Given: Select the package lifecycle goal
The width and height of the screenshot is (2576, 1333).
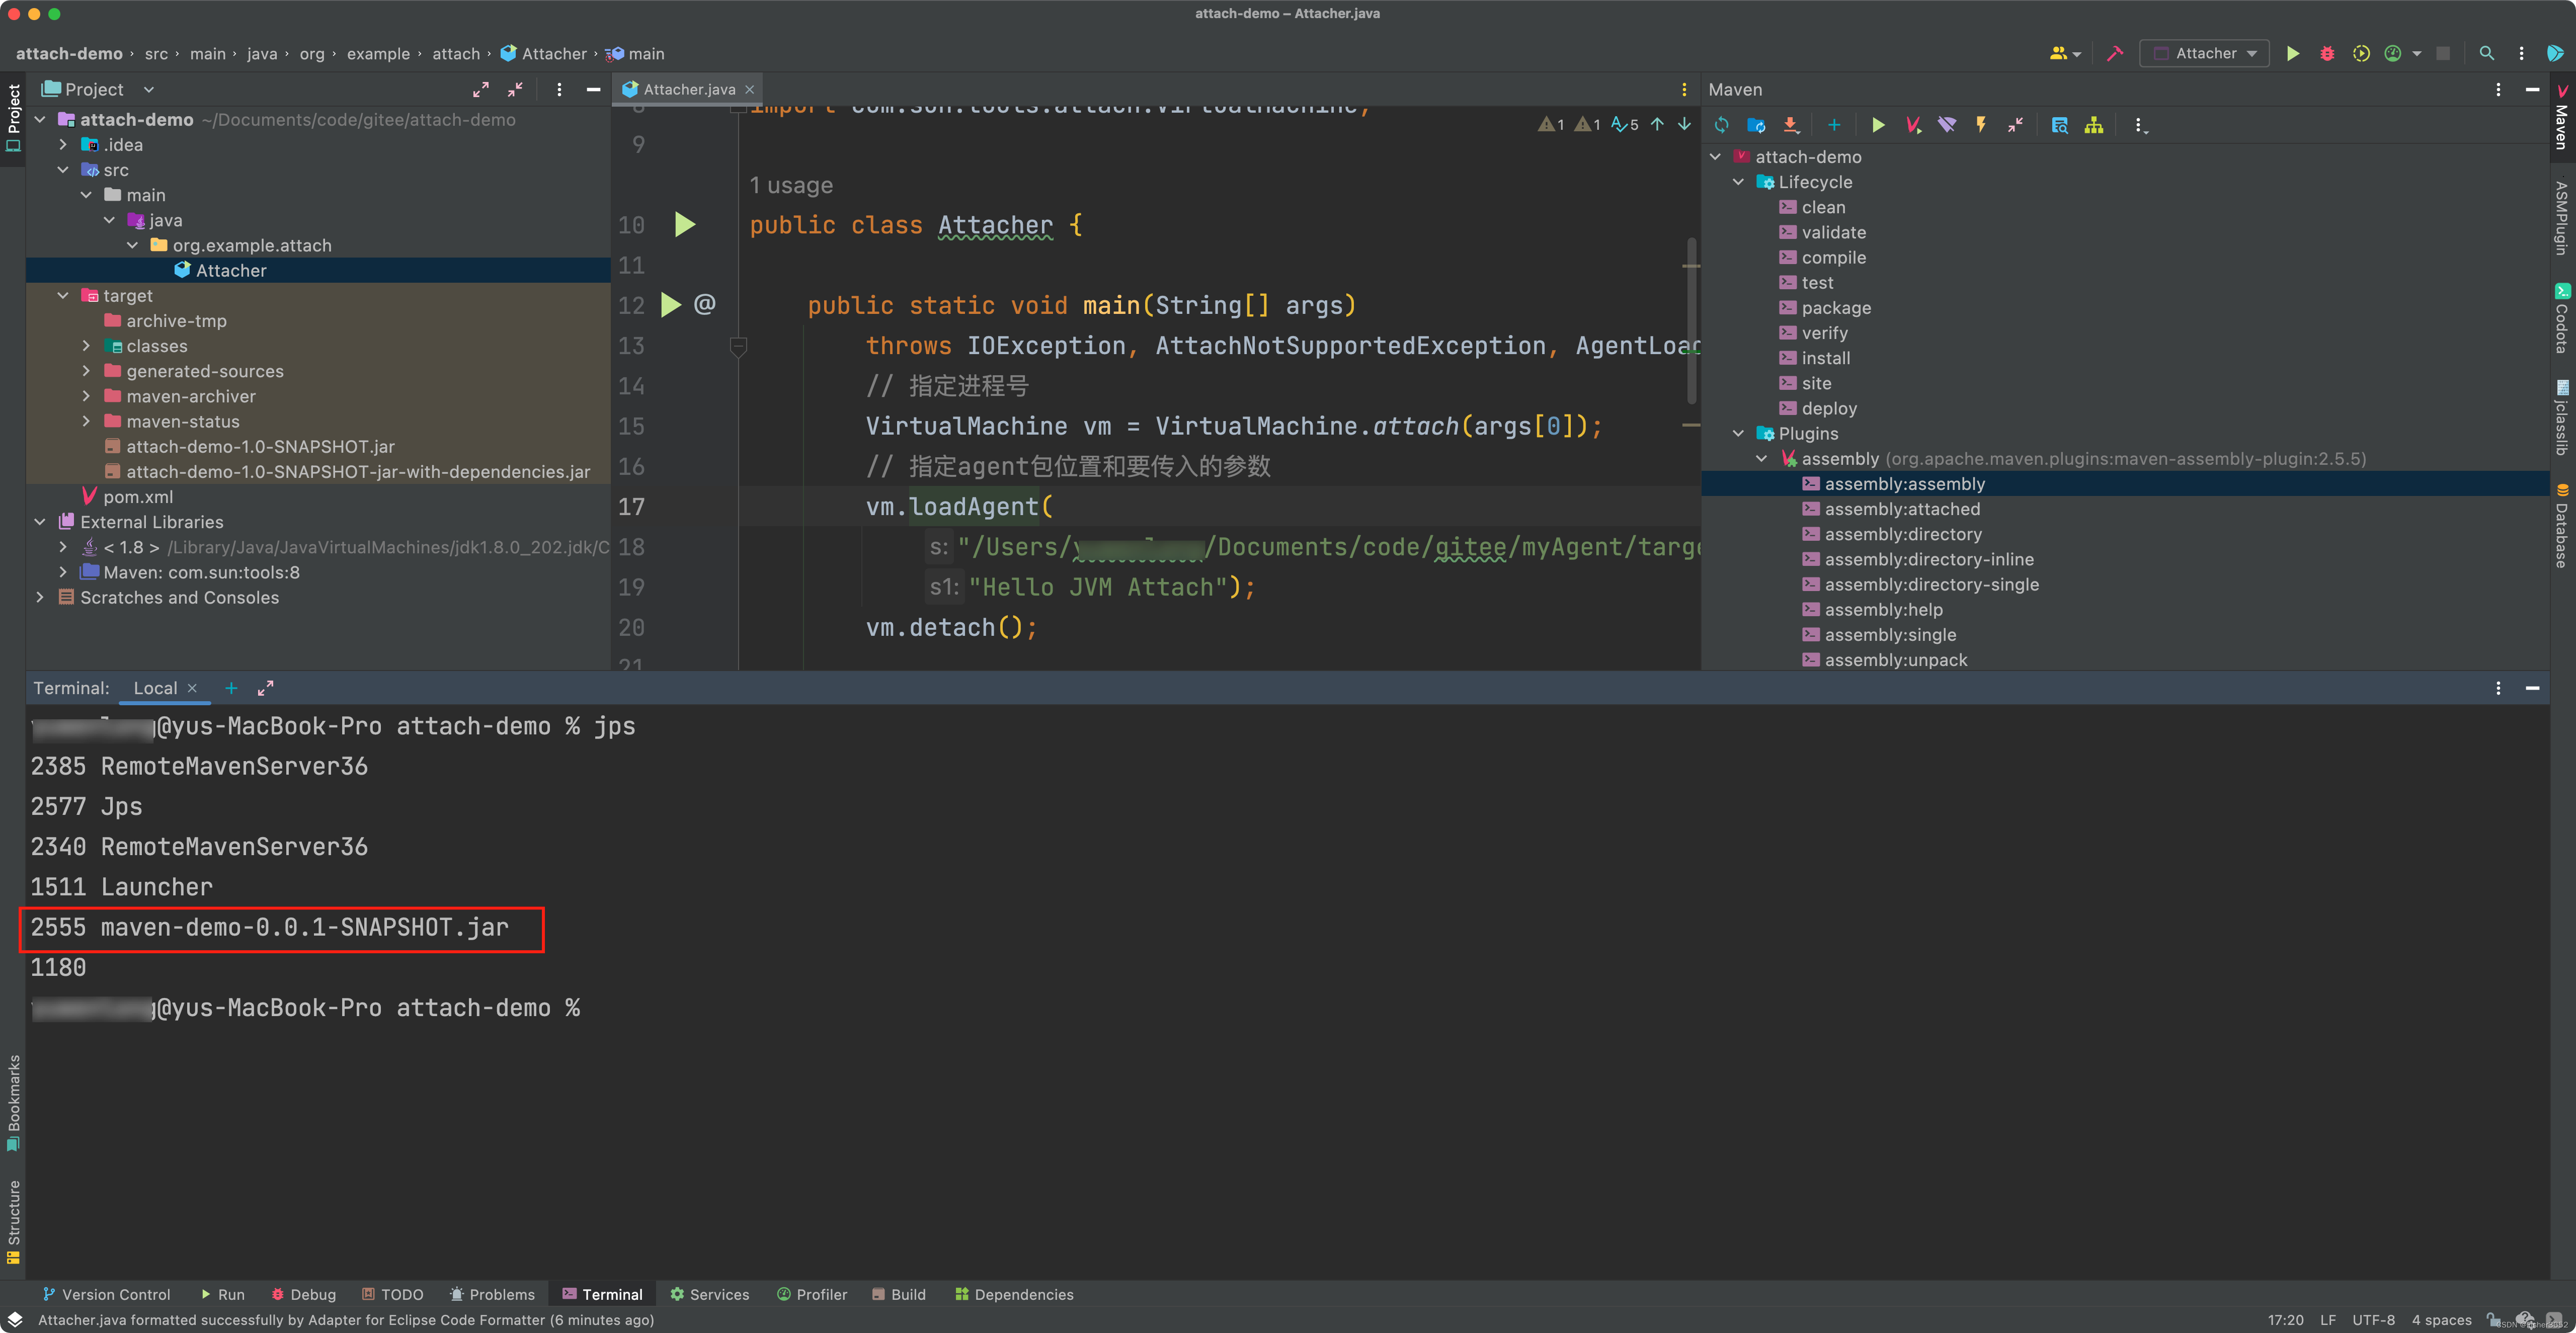Looking at the screenshot, I should point(1835,308).
